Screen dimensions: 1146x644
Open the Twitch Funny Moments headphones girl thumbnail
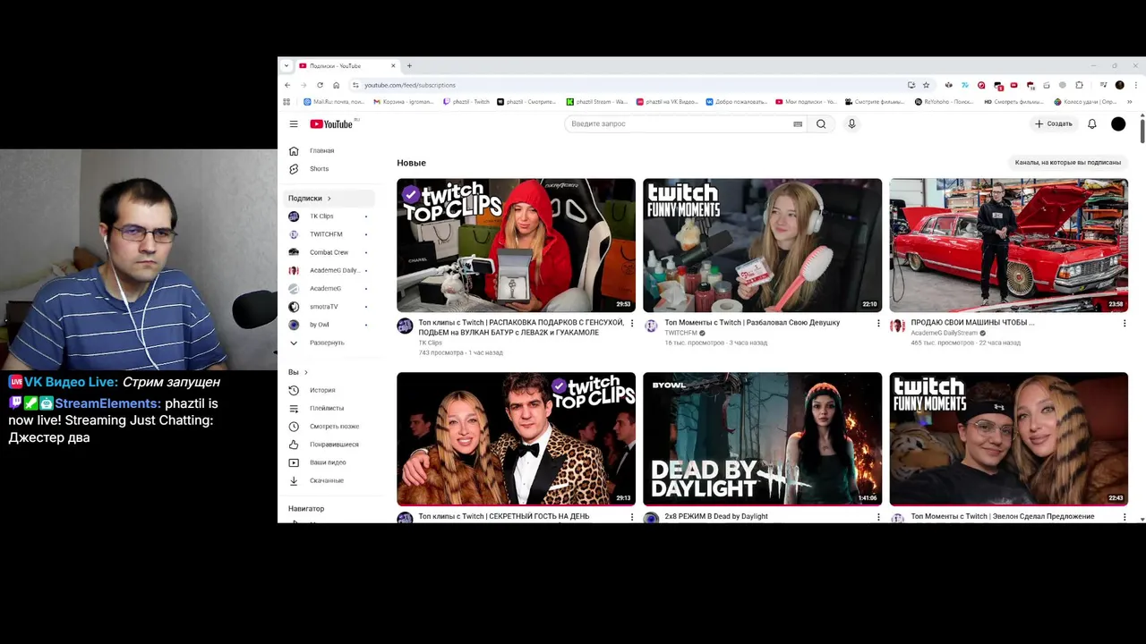point(762,245)
